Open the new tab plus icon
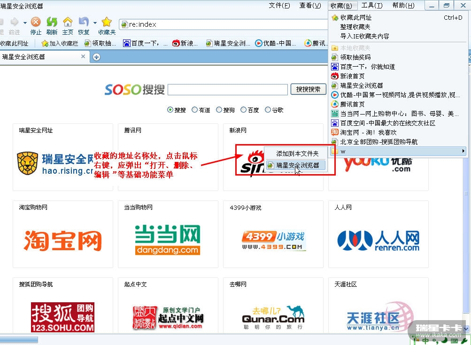 96,57
